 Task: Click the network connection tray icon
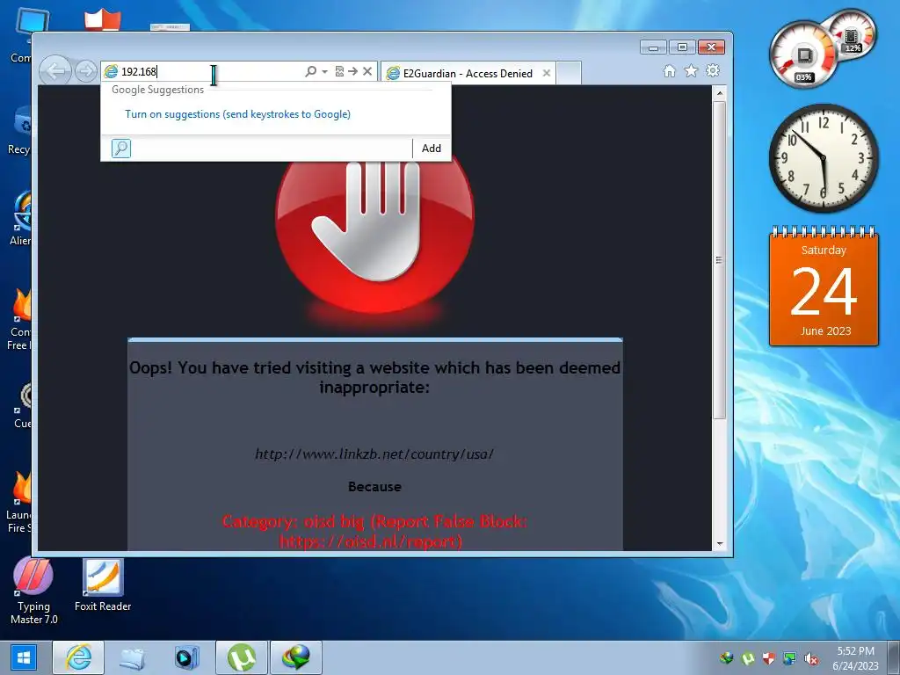tap(790, 657)
